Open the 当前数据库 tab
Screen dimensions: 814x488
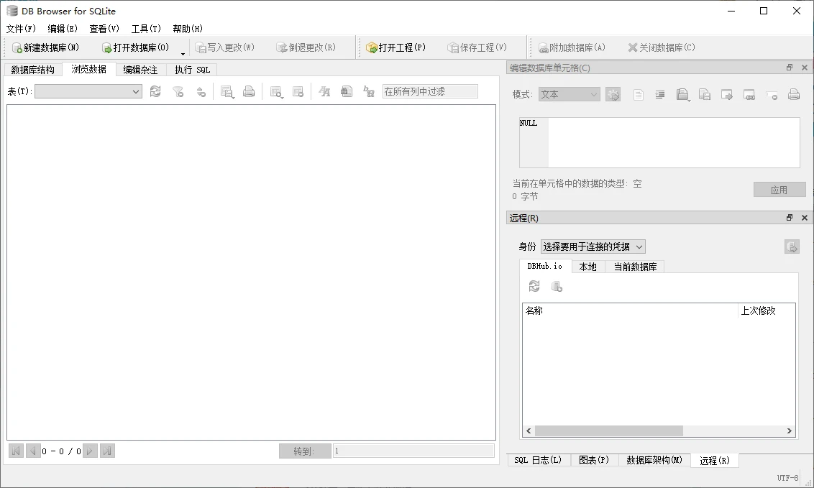coord(635,267)
